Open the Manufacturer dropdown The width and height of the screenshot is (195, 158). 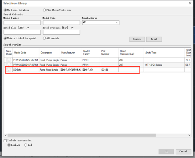point(101,23)
